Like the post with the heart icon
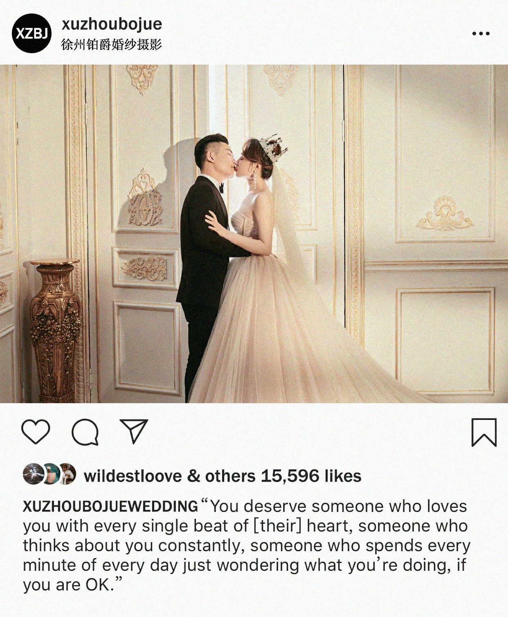This screenshot has width=508, height=617. click(x=36, y=432)
